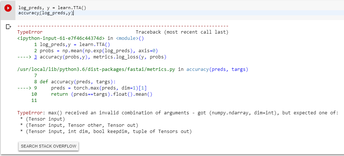Viewport: 344px width, 156px height.
Task: Click the output collapse icon beside traceback
Action: tap(8, 27)
